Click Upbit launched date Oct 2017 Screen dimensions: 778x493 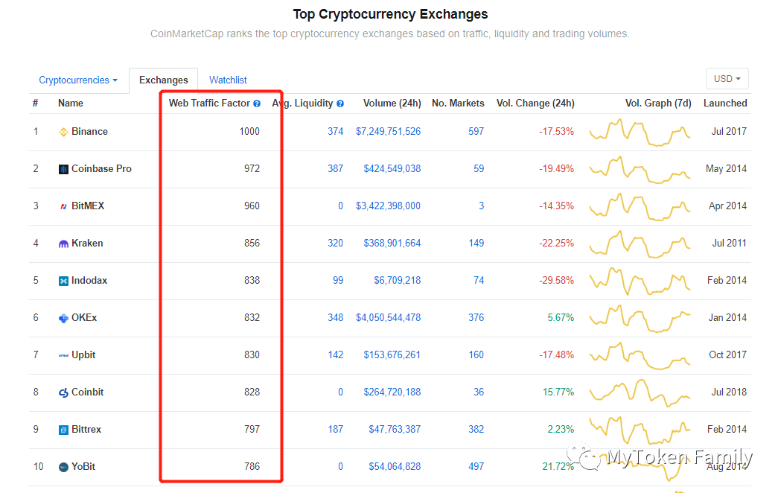pyautogui.click(x=727, y=355)
